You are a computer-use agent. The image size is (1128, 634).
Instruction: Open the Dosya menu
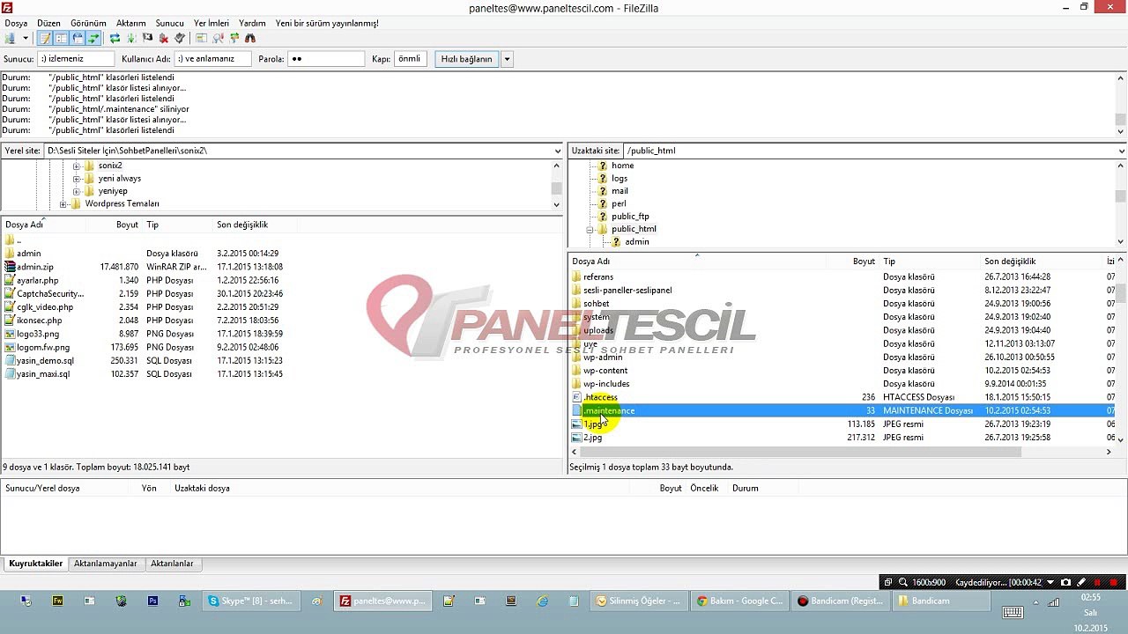pos(16,23)
